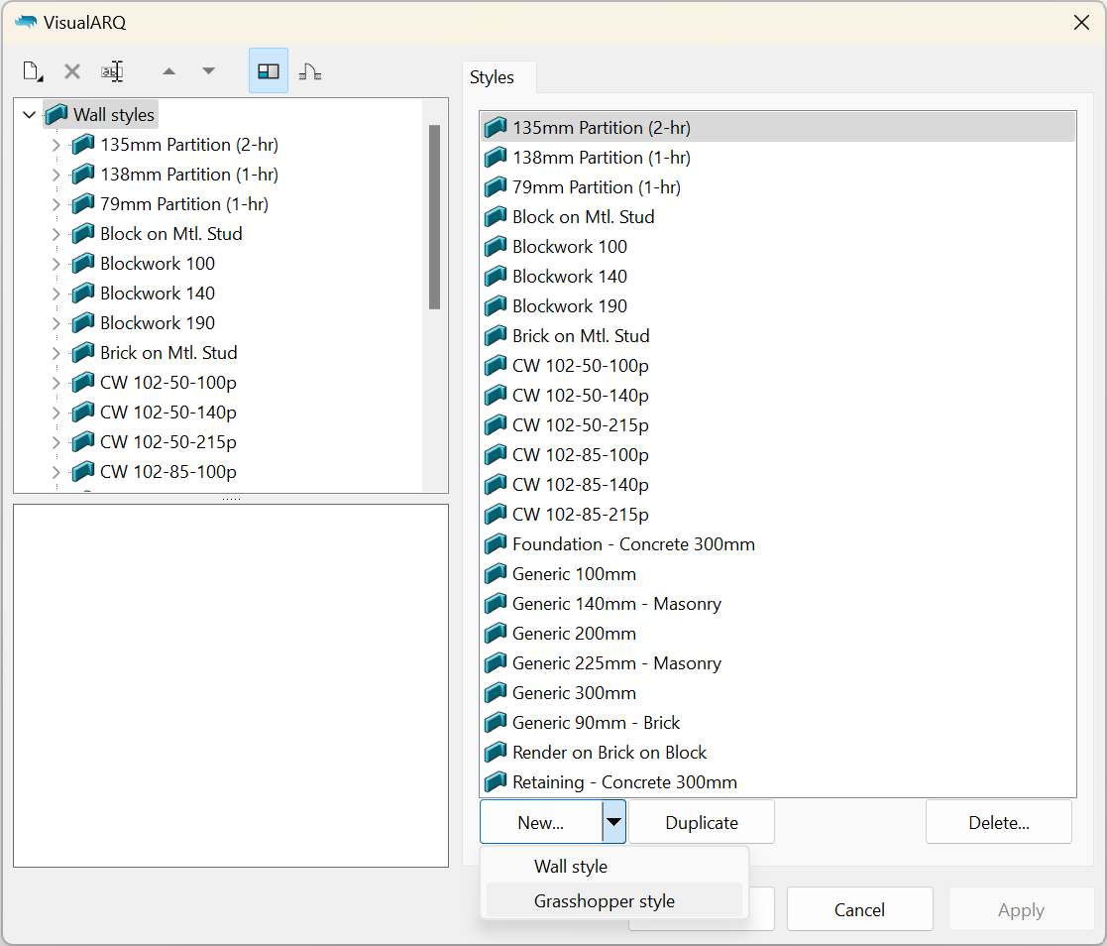
Task: Click wall icon of Generic 300mm list row
Action: tap(496, 692)
